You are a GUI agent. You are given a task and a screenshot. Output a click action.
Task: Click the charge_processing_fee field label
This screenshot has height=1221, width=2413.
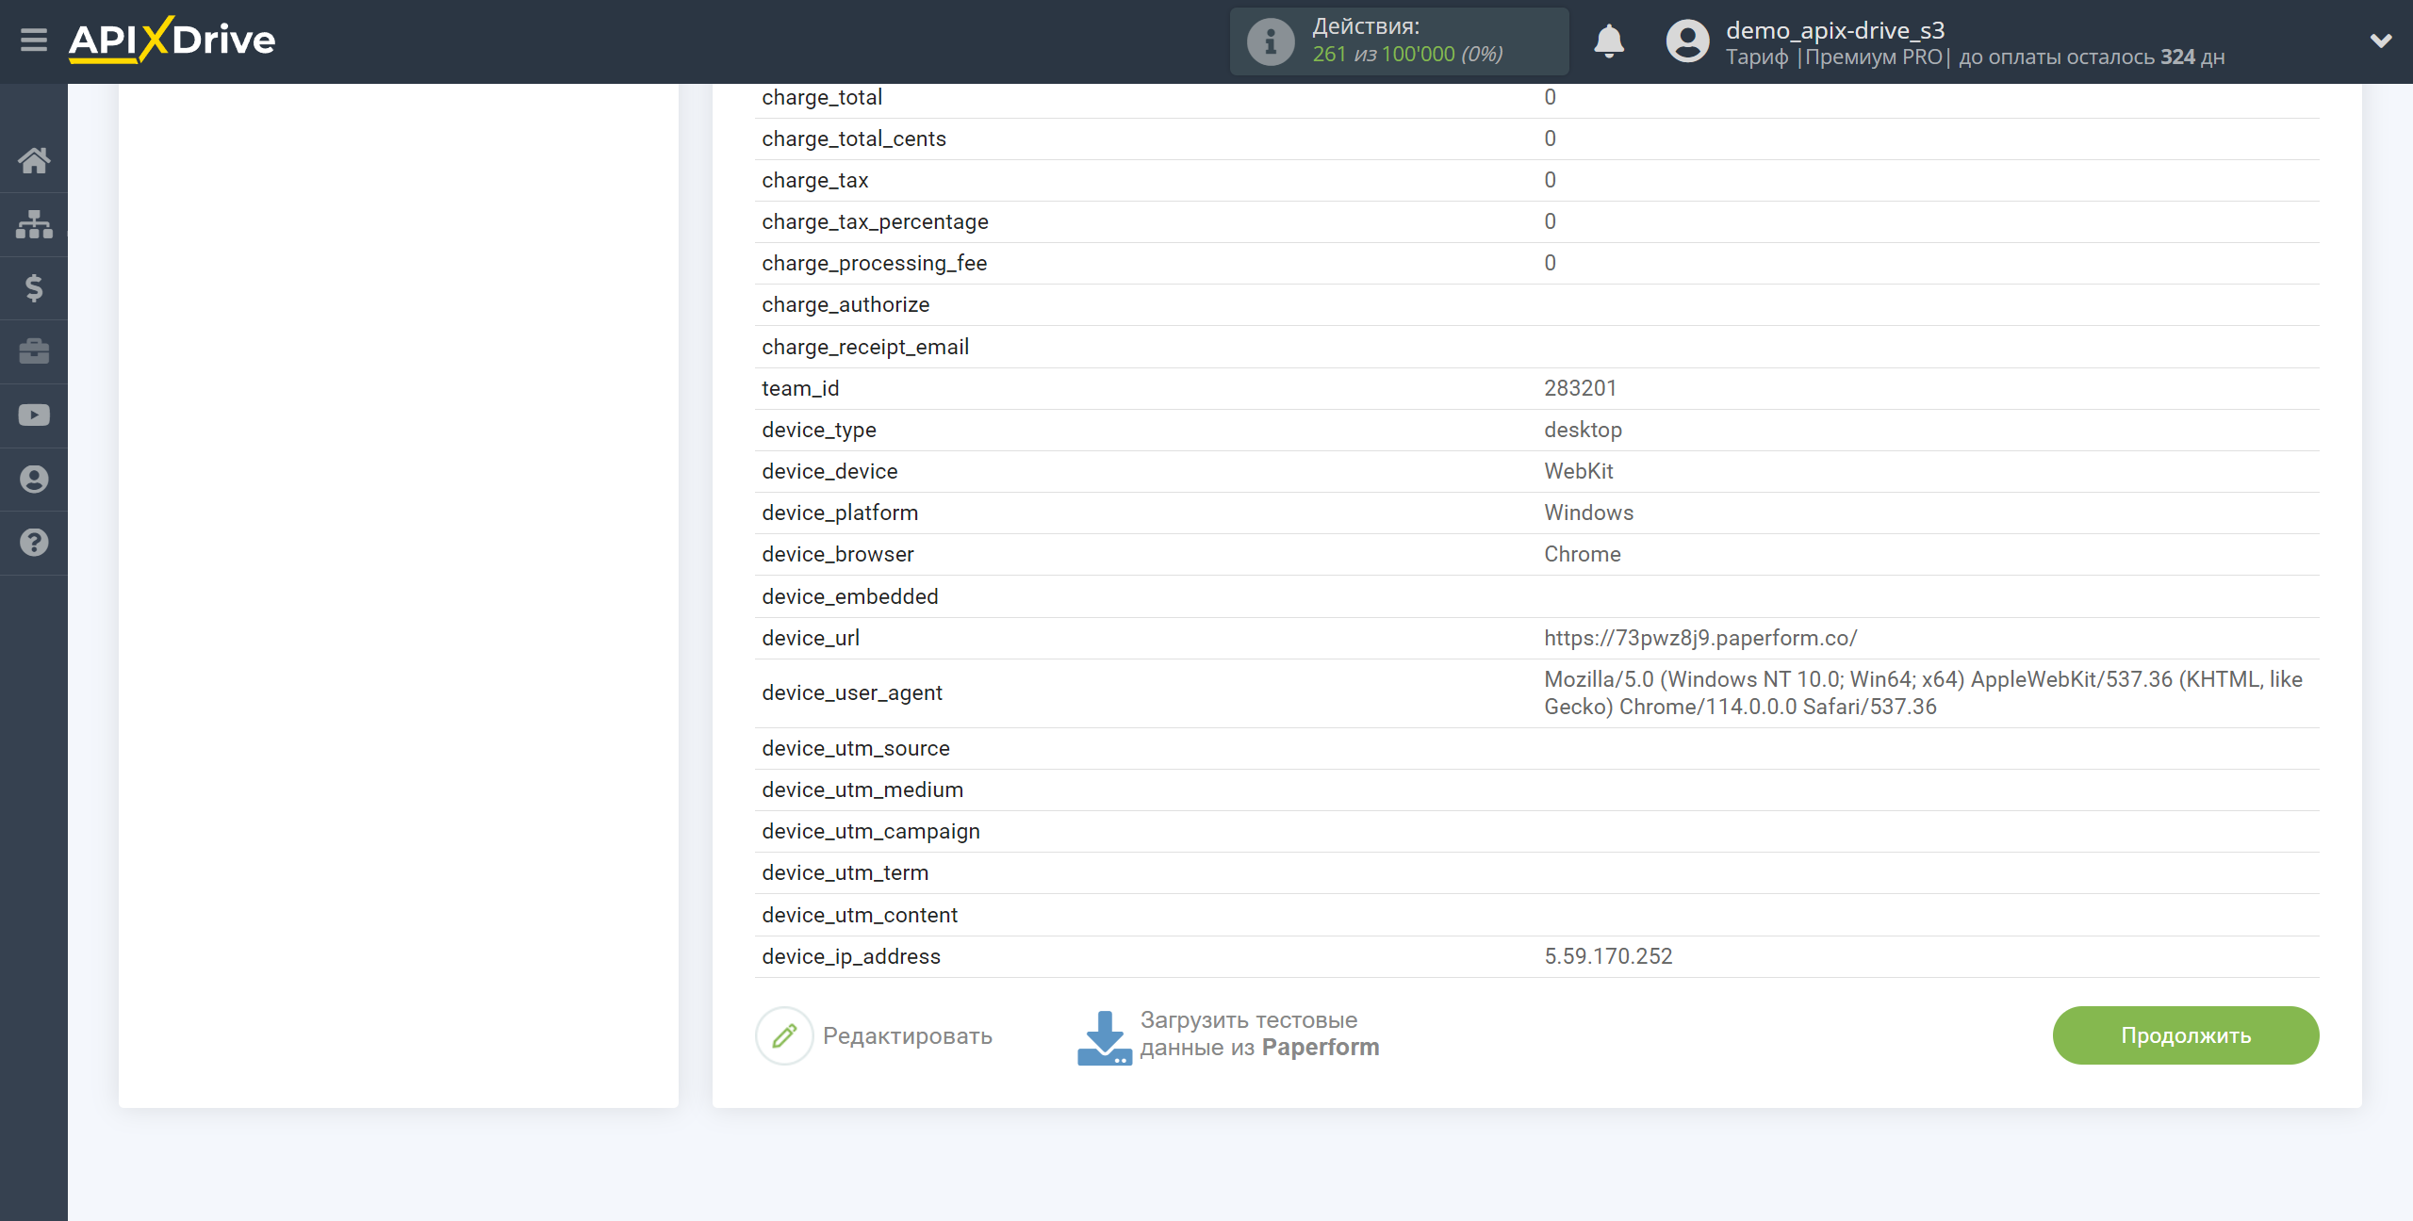(875, 263)
